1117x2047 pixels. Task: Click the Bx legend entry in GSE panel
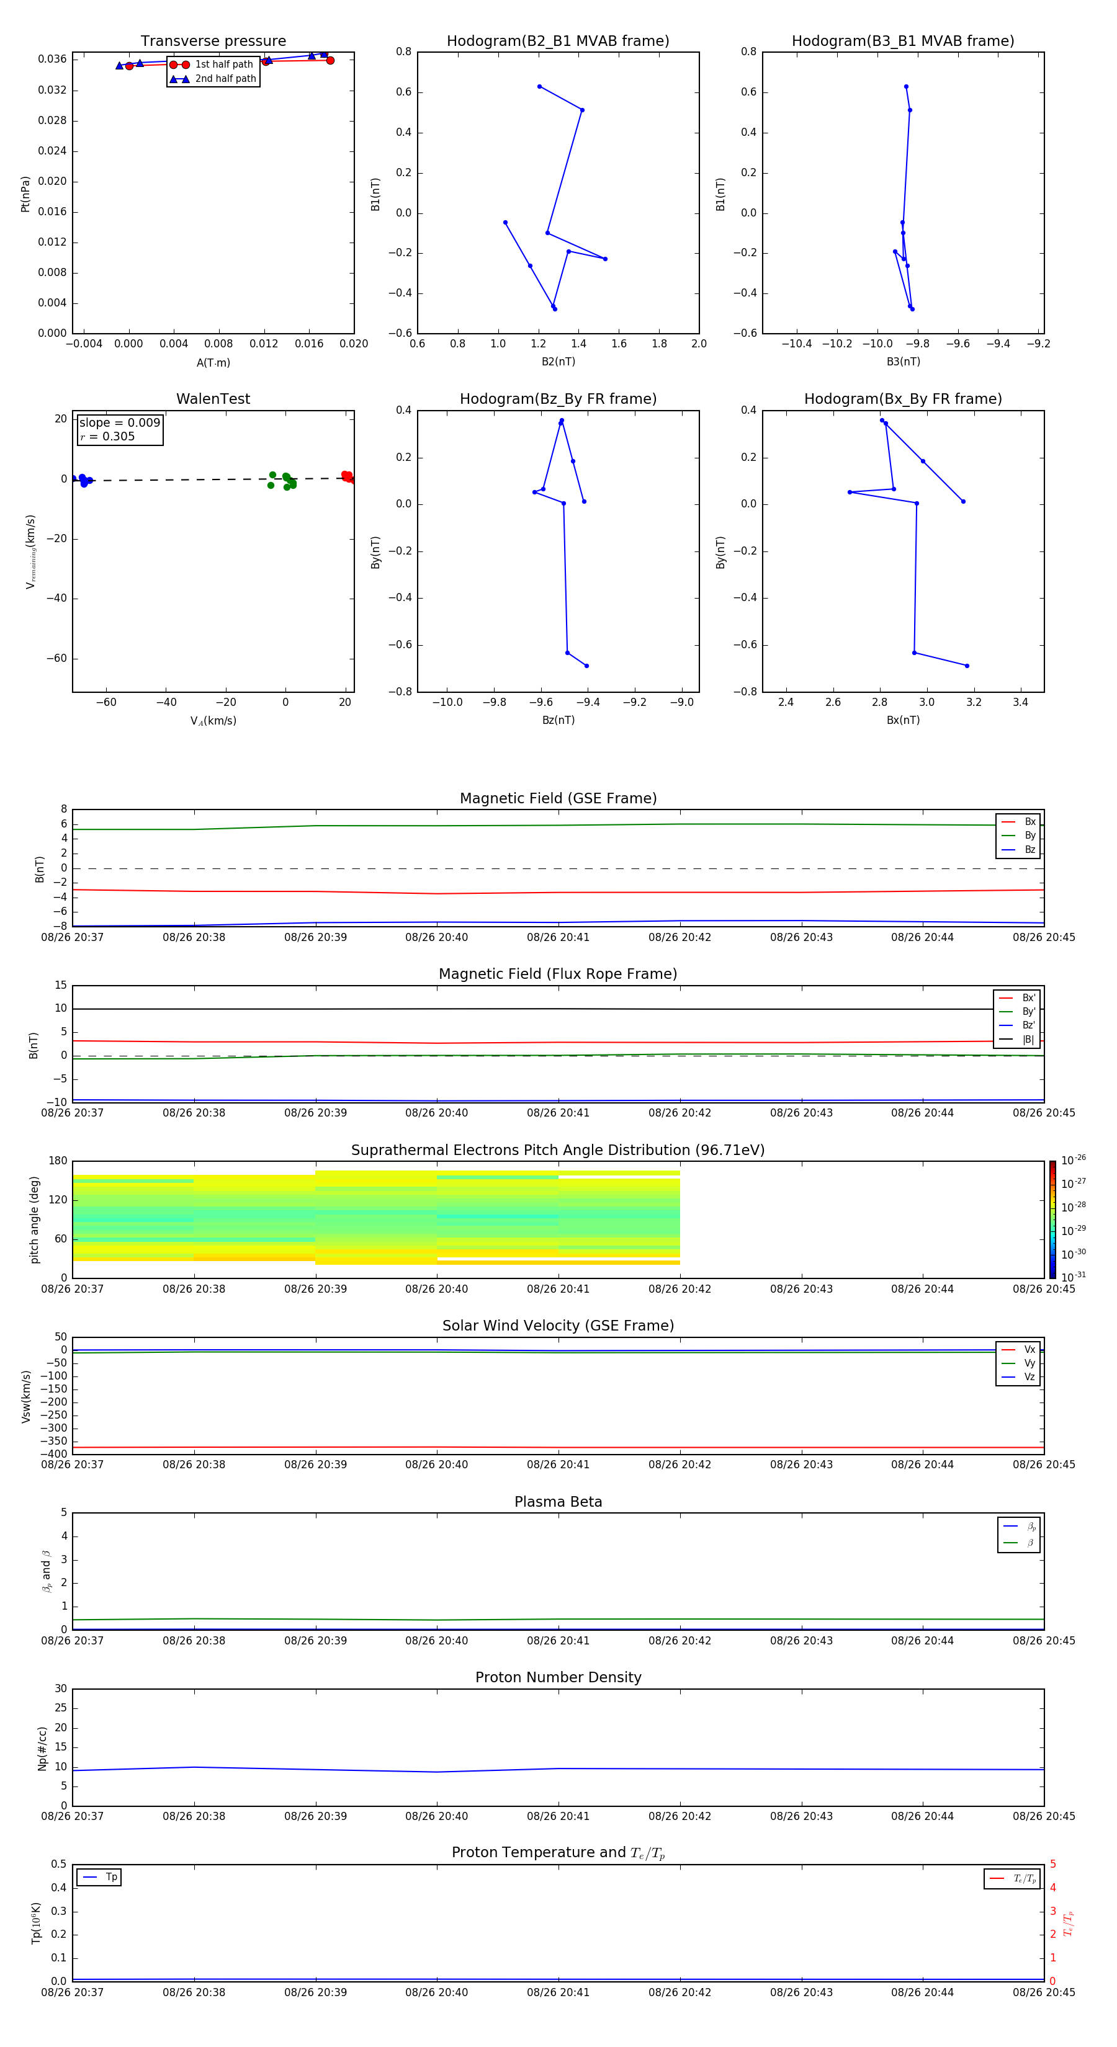coord(1018,822)
